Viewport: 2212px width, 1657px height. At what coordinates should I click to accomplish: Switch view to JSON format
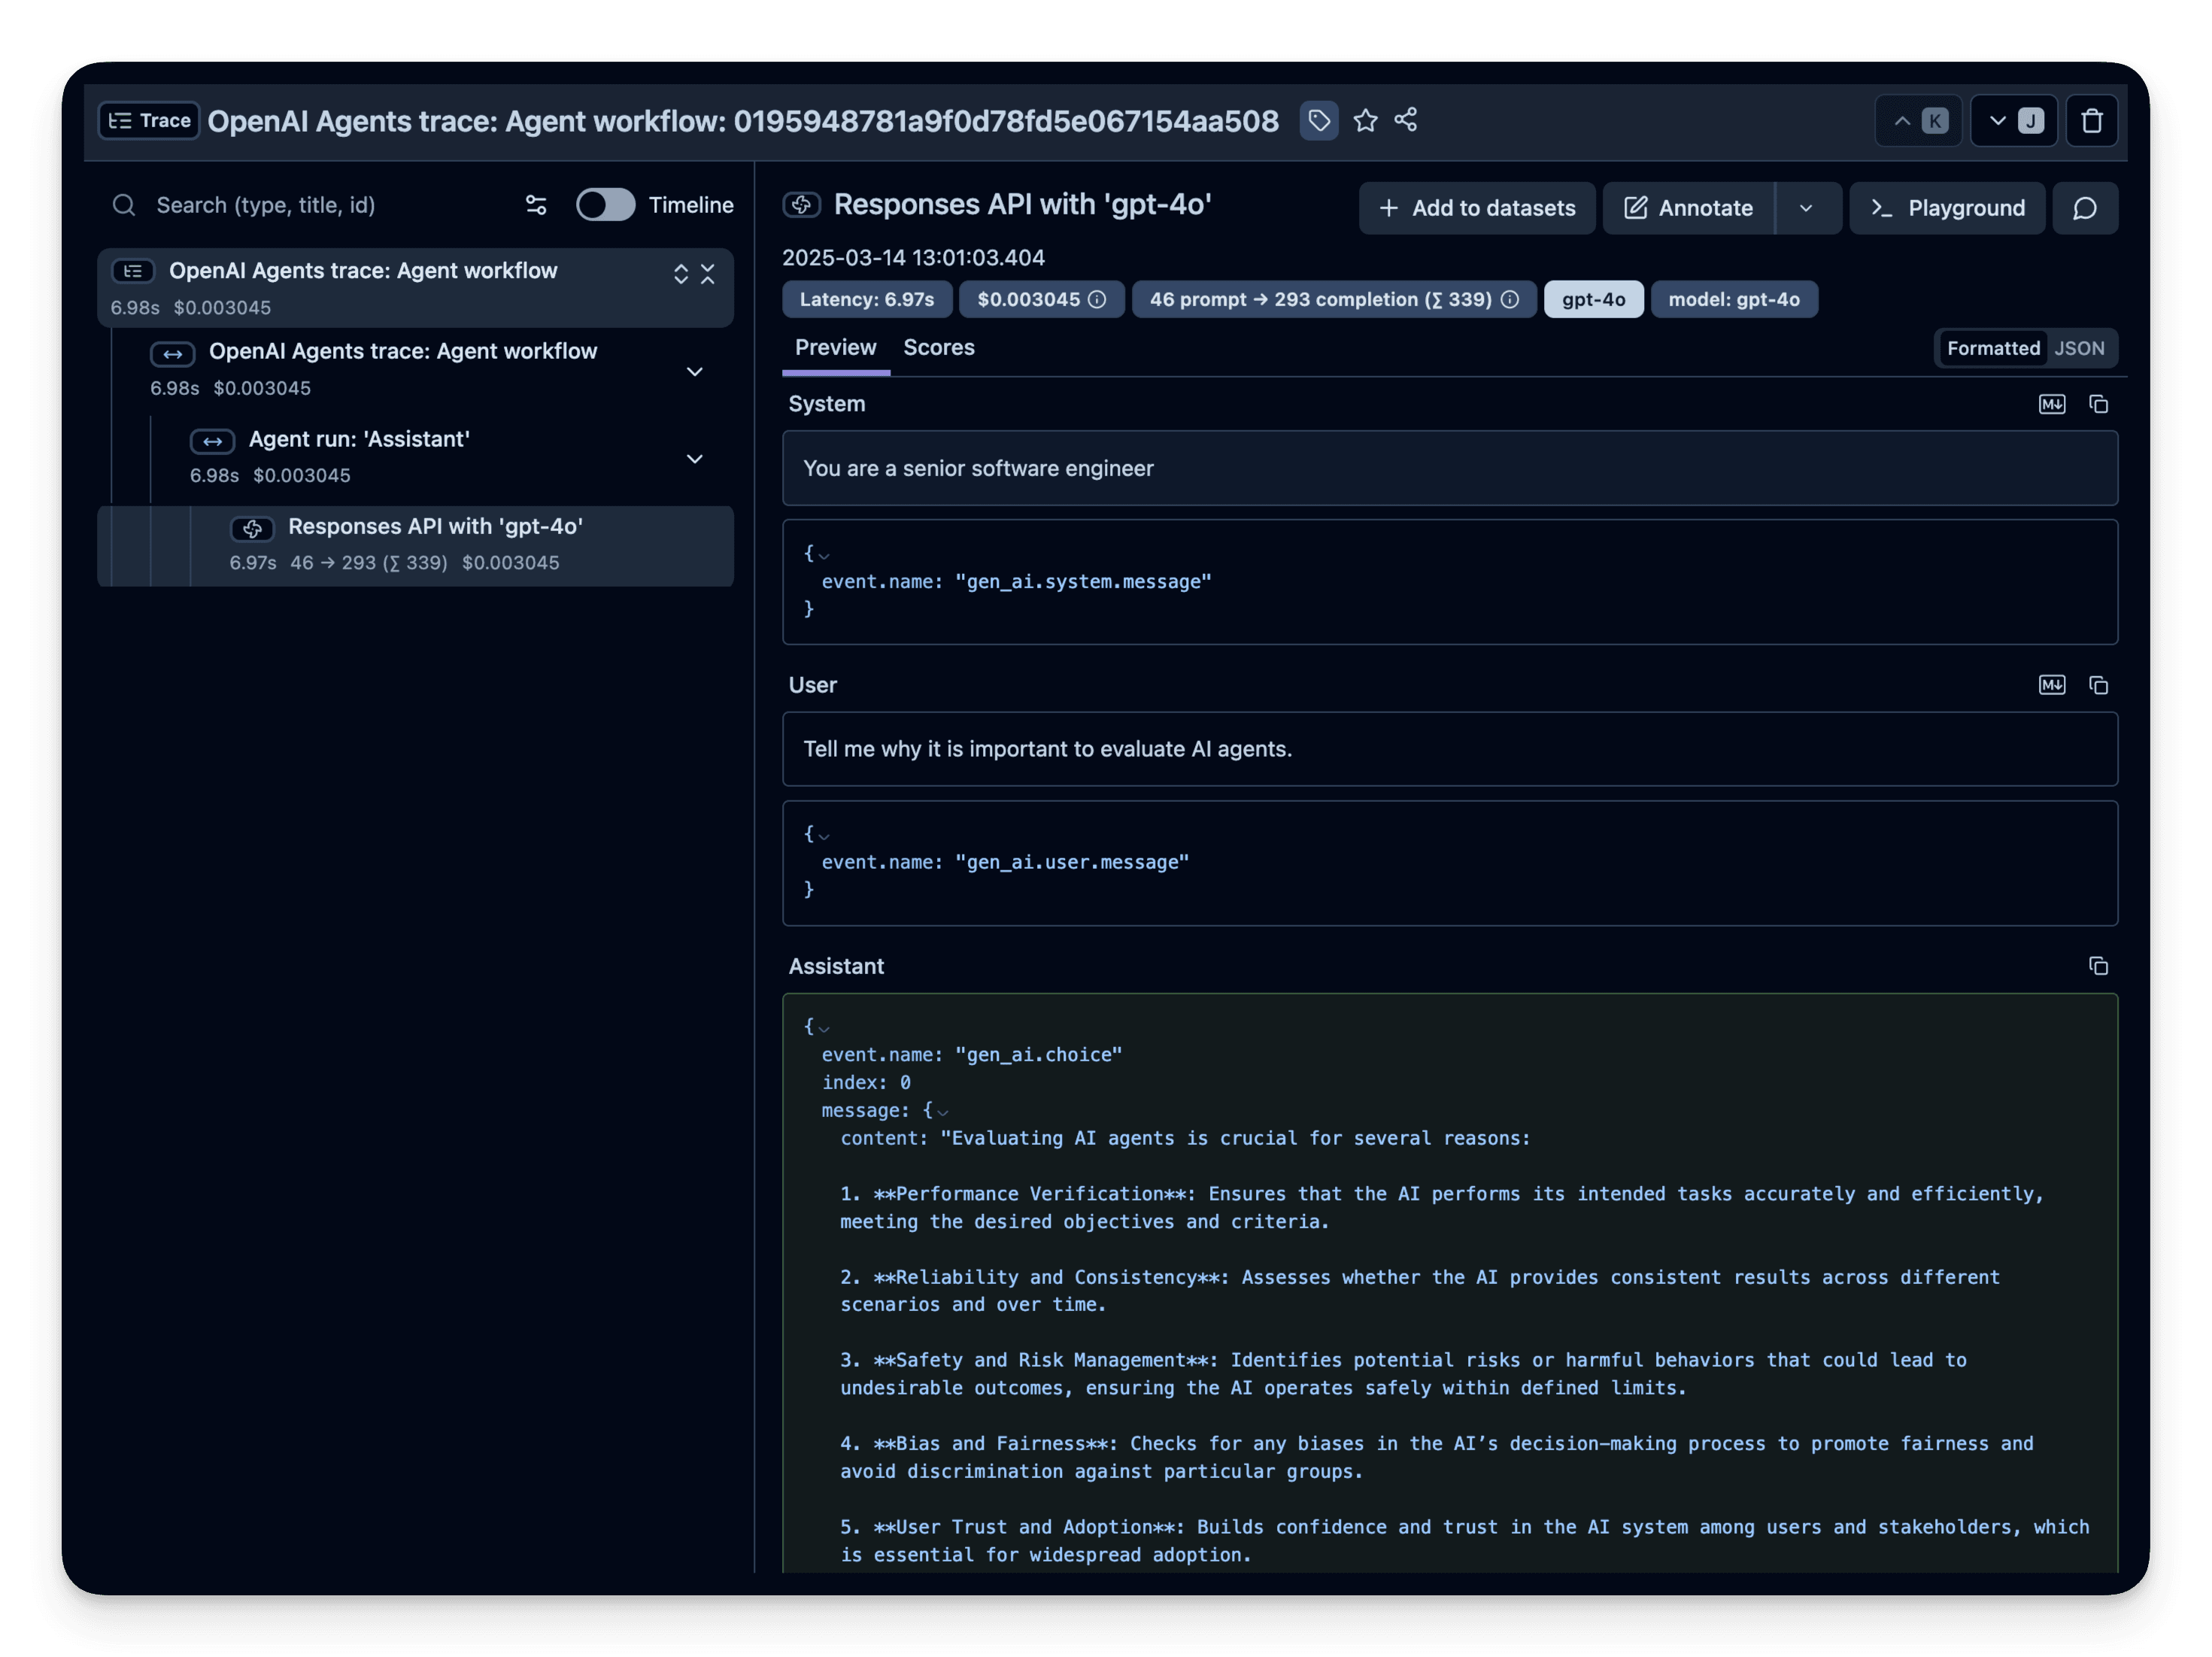pyautogui.click(x=2079, y=348)
